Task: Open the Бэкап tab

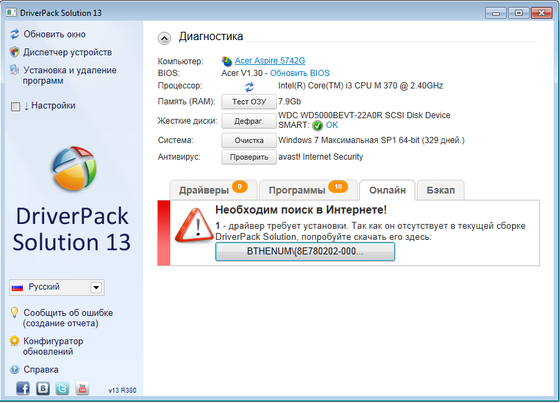Action: click(x=441, y=190)
